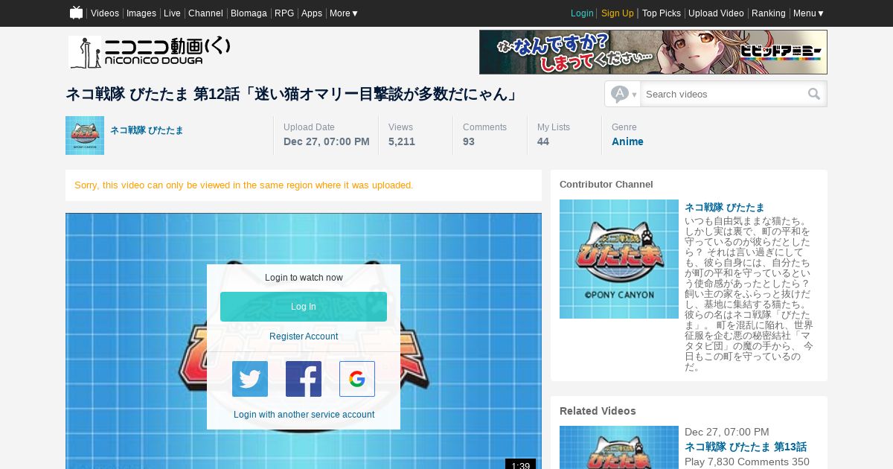Screen dimensions: 893x469
Task: Click the video duration 1:39 label
Action: (521, 465)
